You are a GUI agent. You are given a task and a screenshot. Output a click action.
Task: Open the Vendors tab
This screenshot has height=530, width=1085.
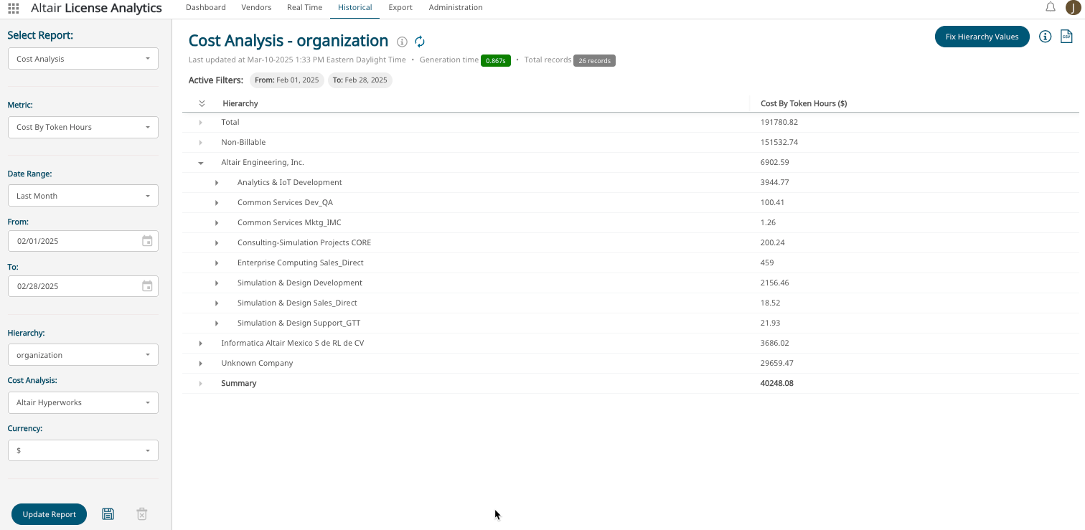click(256, 8)
